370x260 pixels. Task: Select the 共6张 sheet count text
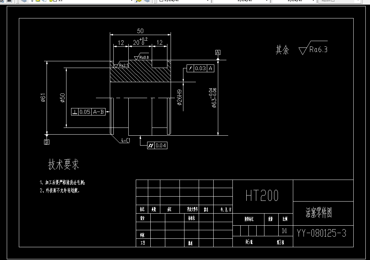point(249,242)
